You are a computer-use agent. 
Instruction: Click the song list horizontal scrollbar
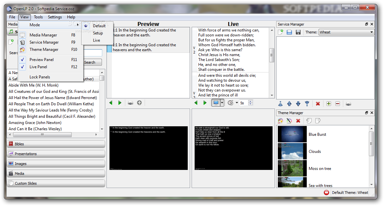pos(42,134)
